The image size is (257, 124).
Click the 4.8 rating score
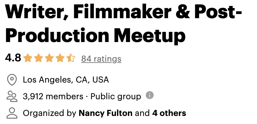tap(13, 58)
